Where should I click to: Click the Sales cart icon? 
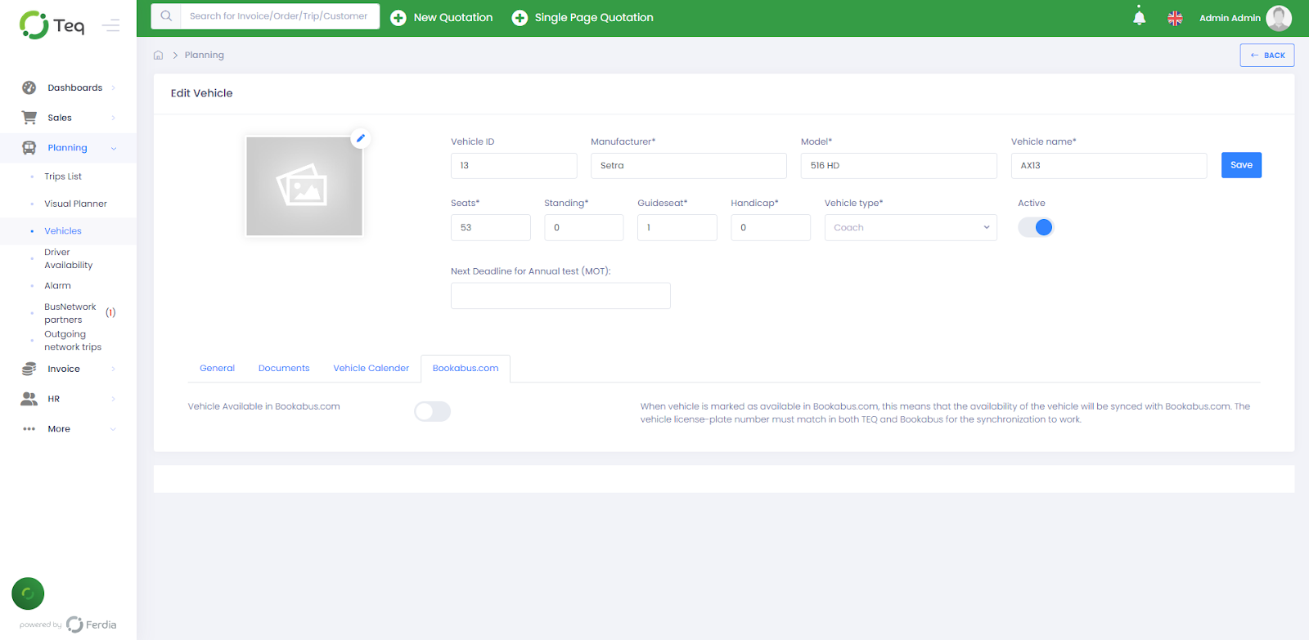click(x=29, y=118)
